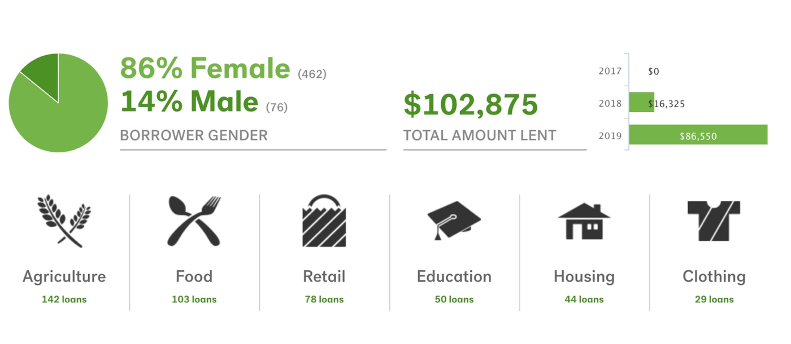This screenshot has height=344, width=791.
Task: Open the 29 loans Clothing link
Action: [714, 299]
